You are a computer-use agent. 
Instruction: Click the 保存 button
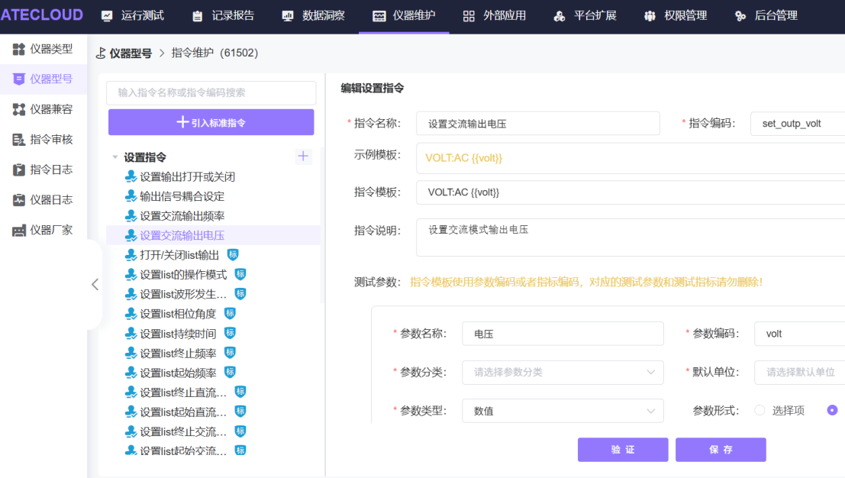[721, 450]
